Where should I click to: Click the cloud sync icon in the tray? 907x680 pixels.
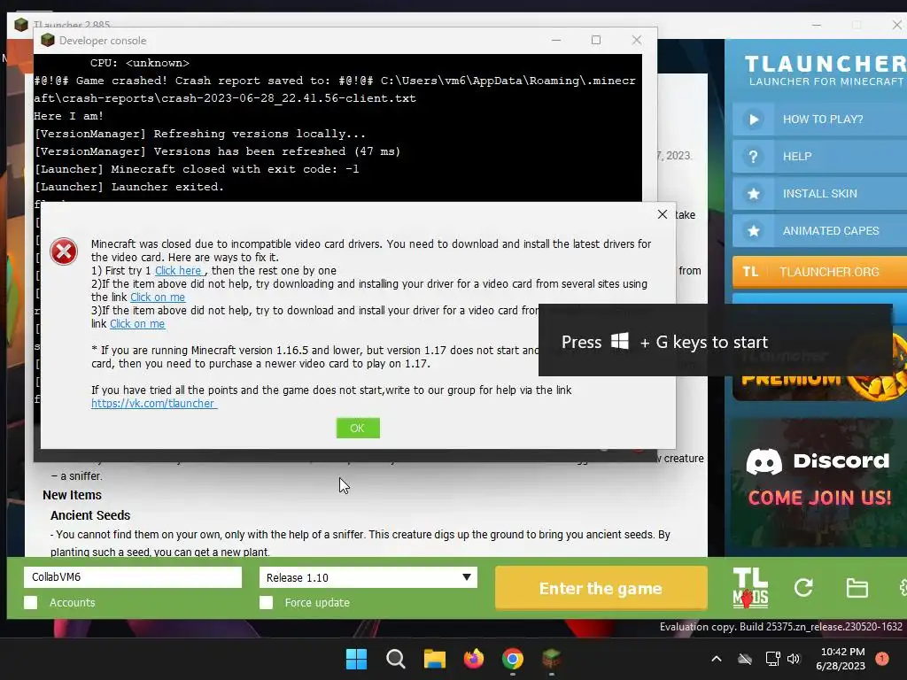745,659
